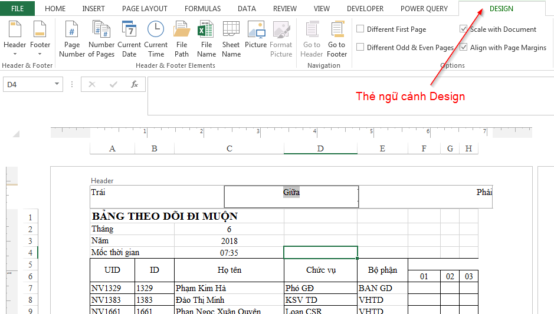The image size is (554, 314).
Task: Select row 1 header
Action: click(x=31, y=217)
